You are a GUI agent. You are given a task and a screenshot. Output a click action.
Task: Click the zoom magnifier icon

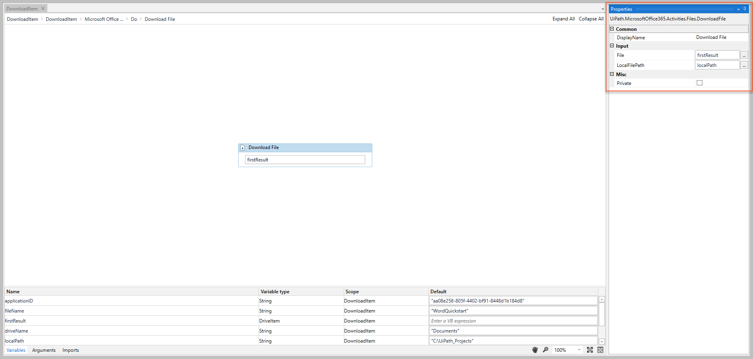coord(545,350)
